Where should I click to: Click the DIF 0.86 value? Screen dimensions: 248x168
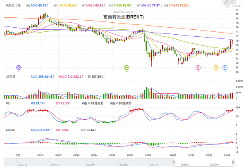(x=63, y=130)
